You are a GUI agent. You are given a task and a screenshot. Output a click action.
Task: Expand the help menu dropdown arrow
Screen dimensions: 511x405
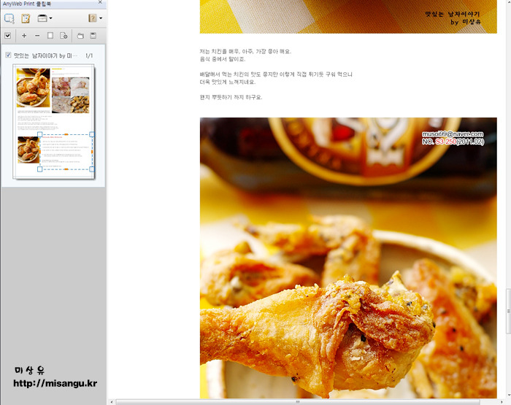point(101,18)
